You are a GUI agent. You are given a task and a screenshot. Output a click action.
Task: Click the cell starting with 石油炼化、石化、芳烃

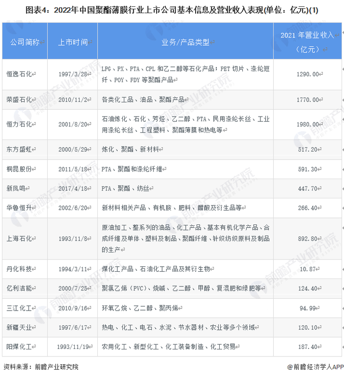(x=185, y=125)
